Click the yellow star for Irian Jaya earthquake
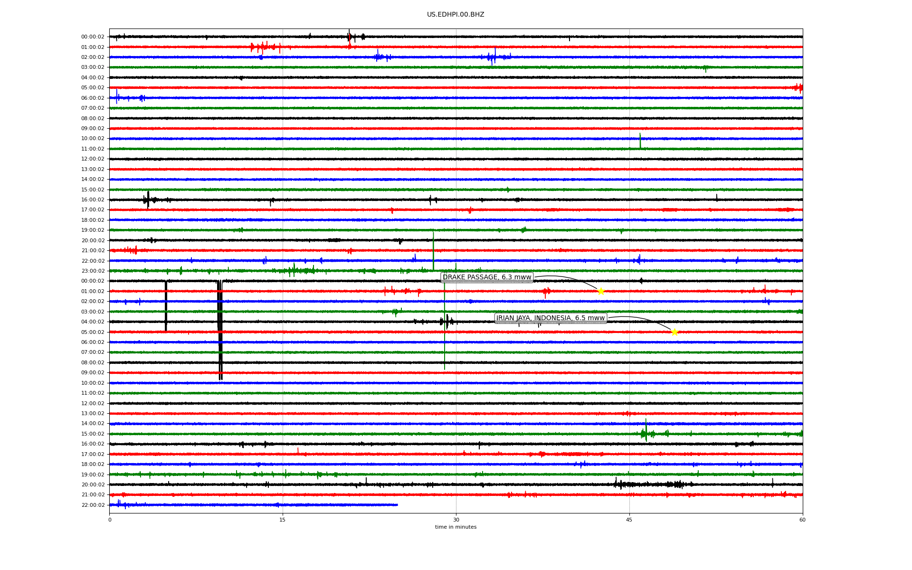Image resolution: width=912 pixels, height=570 pixels. click(674, 332)
